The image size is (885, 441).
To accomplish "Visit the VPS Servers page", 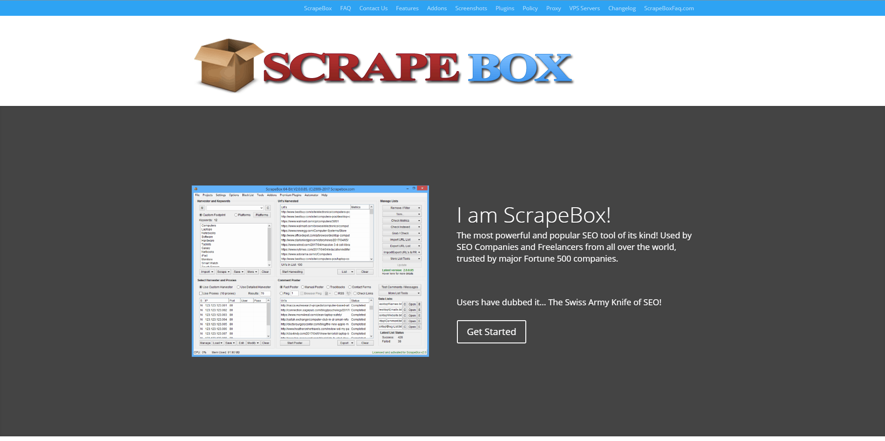I will [x=584, y=8].
